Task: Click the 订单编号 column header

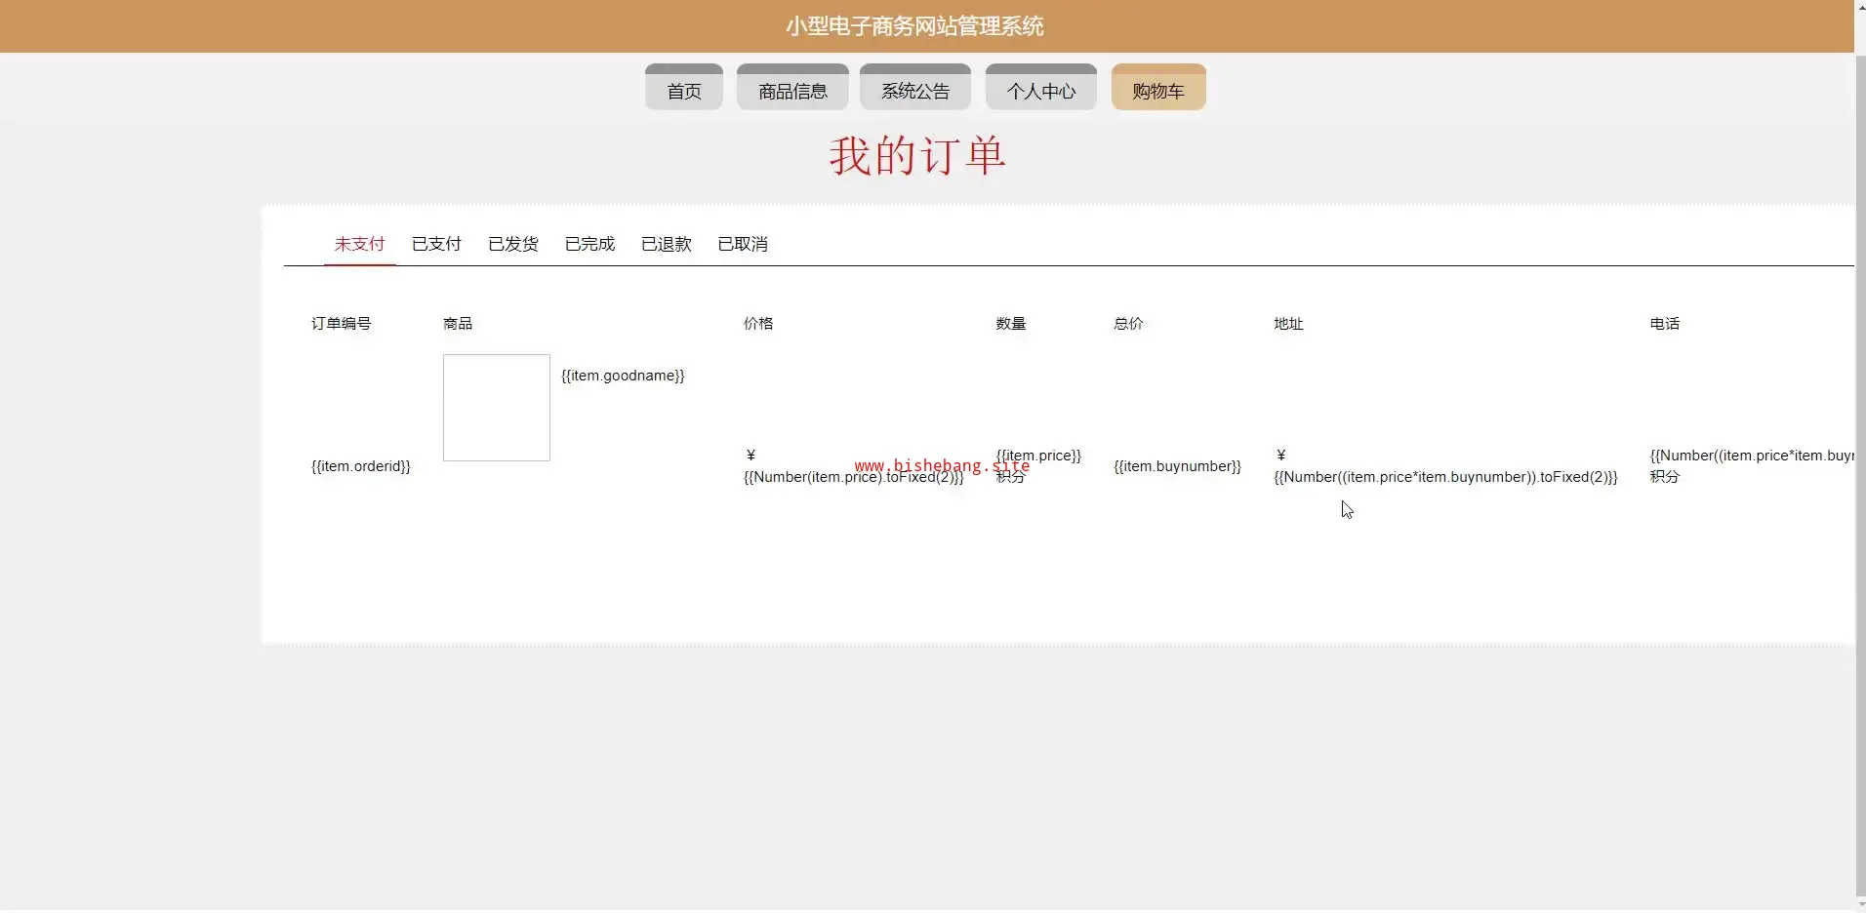Action: click(x=341, y=324)
